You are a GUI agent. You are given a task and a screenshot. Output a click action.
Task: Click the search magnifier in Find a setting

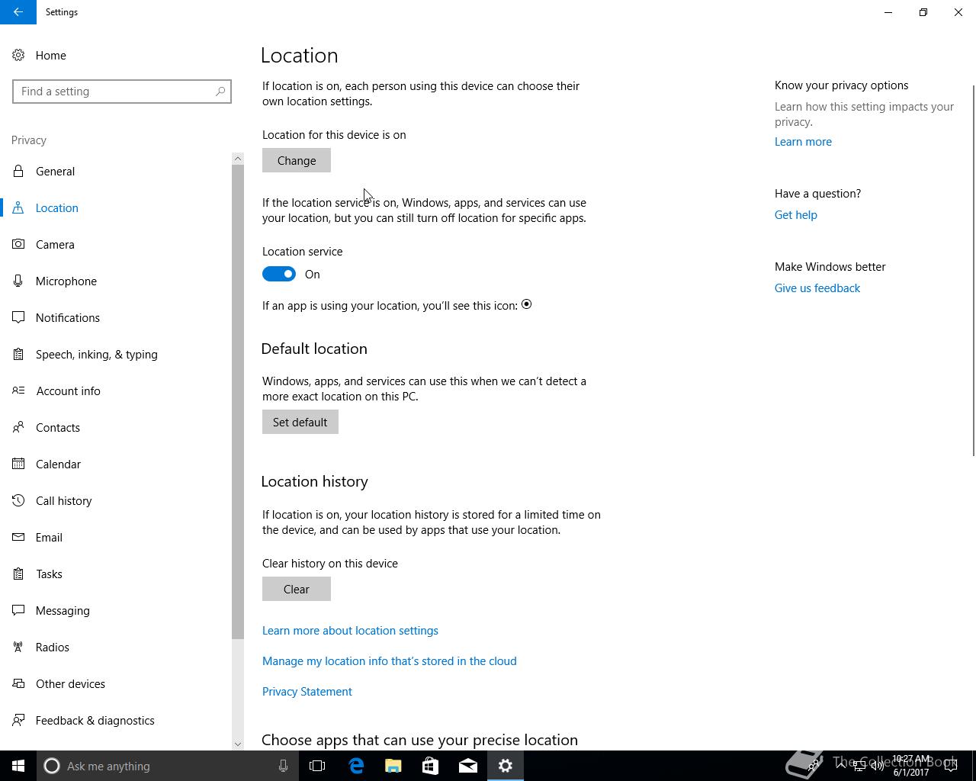[x=220, y=92]
